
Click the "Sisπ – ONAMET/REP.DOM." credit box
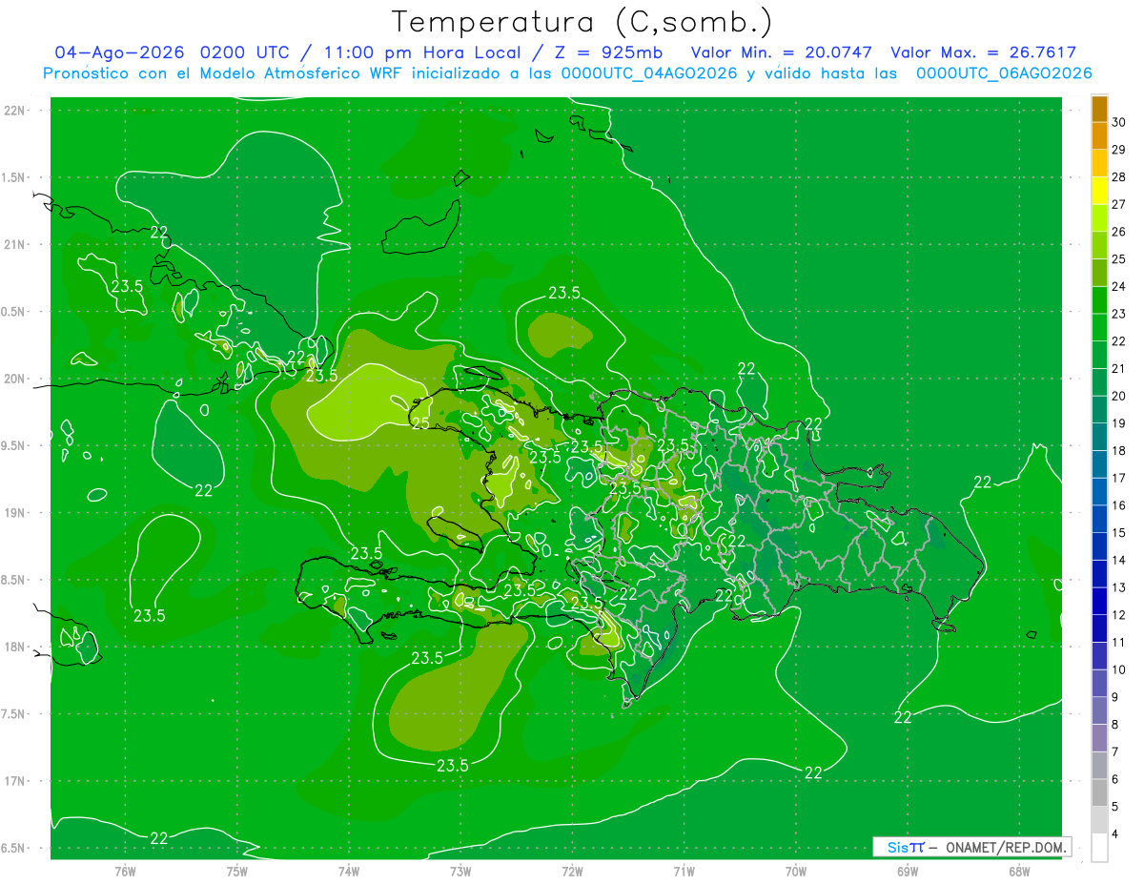click(971, 847)
